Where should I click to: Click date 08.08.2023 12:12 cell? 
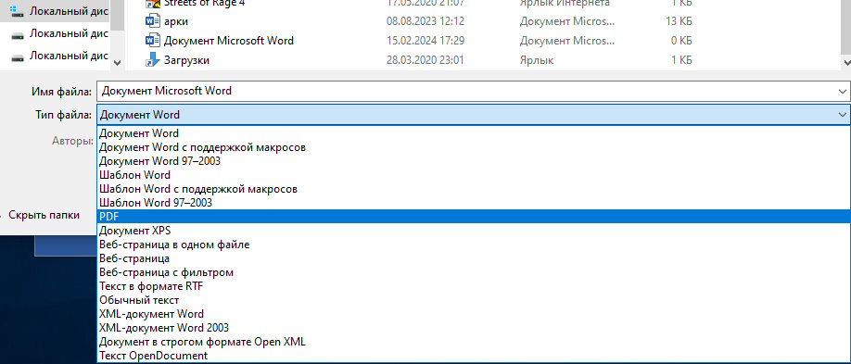click(x=425, y=21)
